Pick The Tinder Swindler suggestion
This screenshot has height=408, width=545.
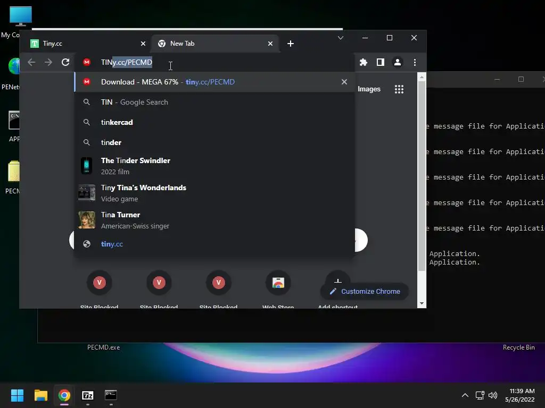215,166
